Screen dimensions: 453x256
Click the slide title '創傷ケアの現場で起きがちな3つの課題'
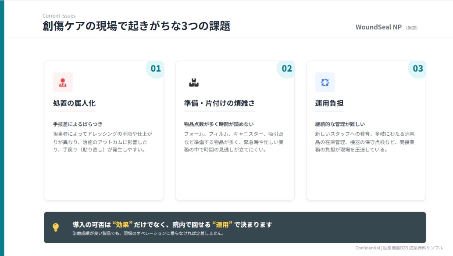pyautogui.click(x=136, y=26)
